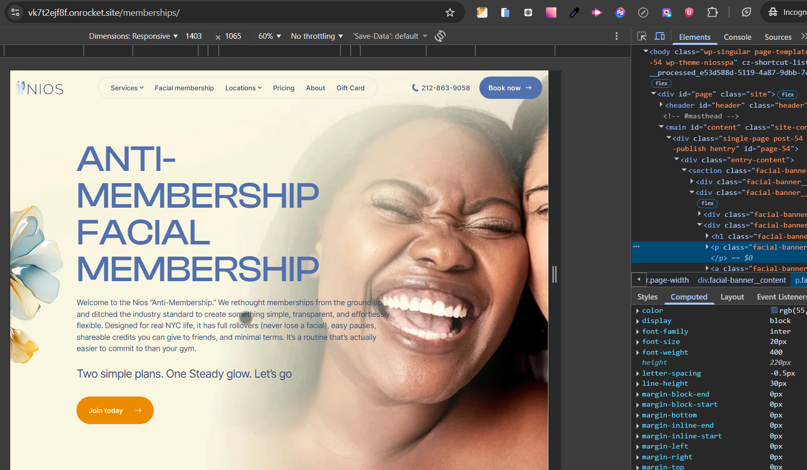
Task: Open the About nav link
Action: coord(315,88)
